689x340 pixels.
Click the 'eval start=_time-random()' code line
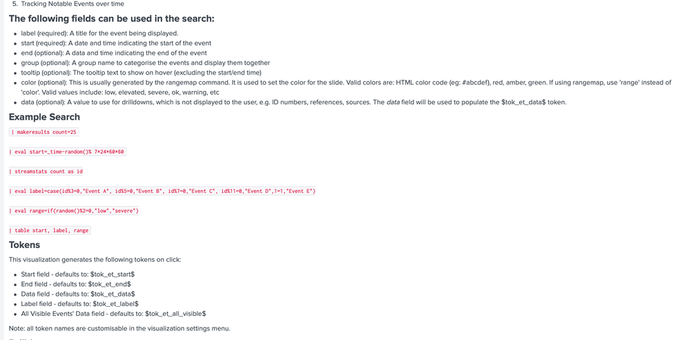coord(68,151)
